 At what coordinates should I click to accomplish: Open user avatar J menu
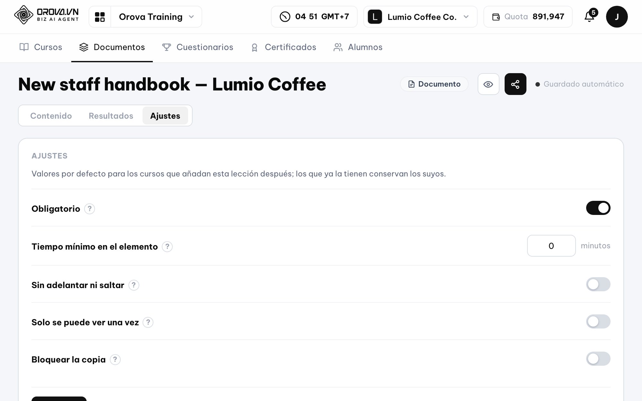[617, 17]
